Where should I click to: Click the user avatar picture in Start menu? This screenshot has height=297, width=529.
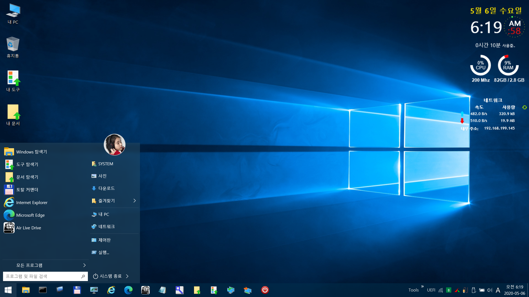point(115,145)
